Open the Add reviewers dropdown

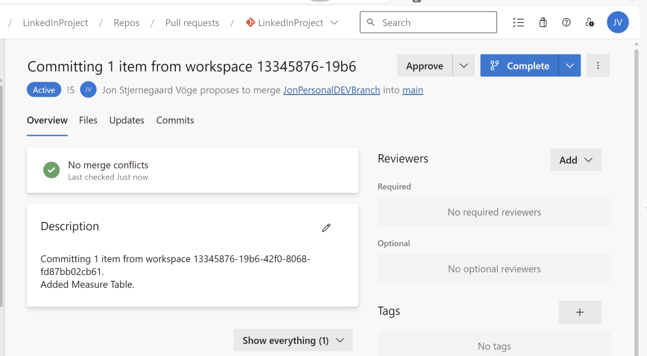click(x=576, y=160)
